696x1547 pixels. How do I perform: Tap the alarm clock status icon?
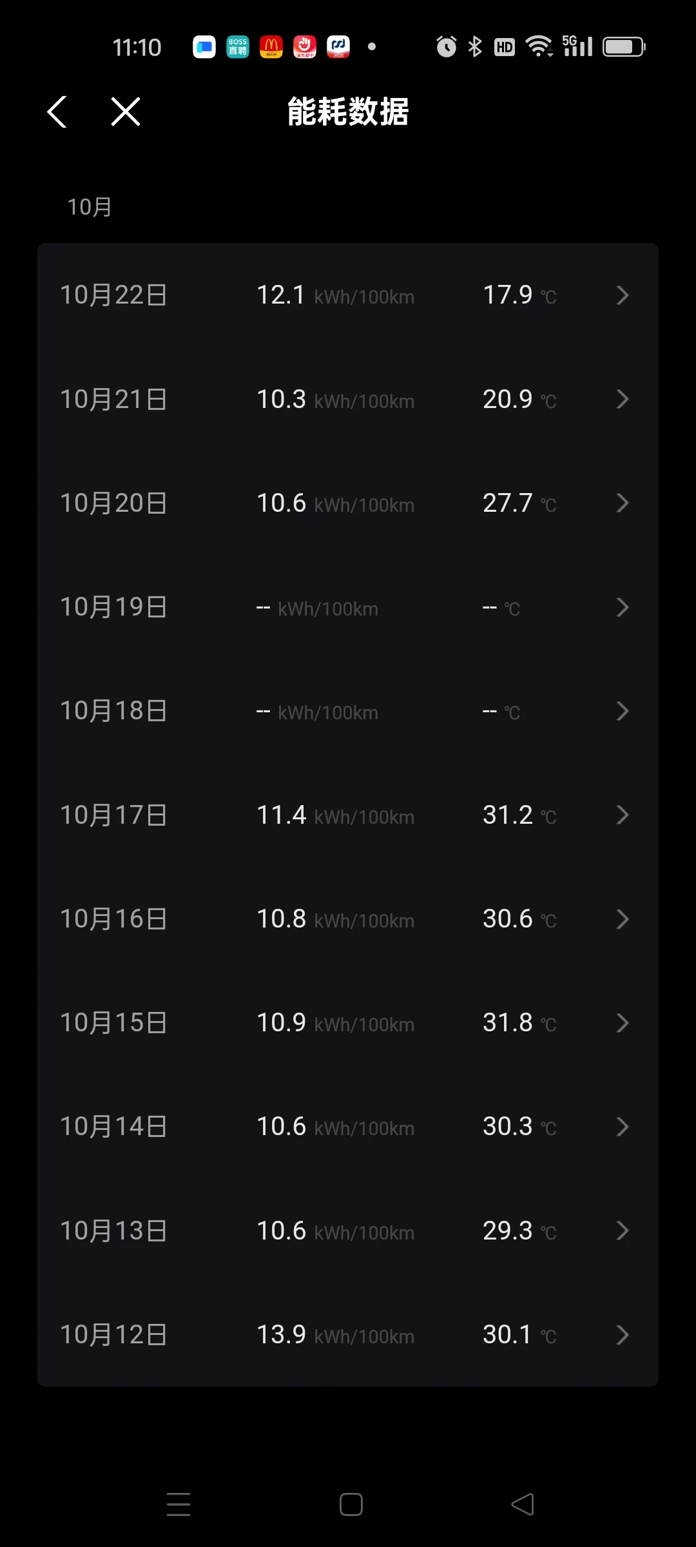(446, 46)
